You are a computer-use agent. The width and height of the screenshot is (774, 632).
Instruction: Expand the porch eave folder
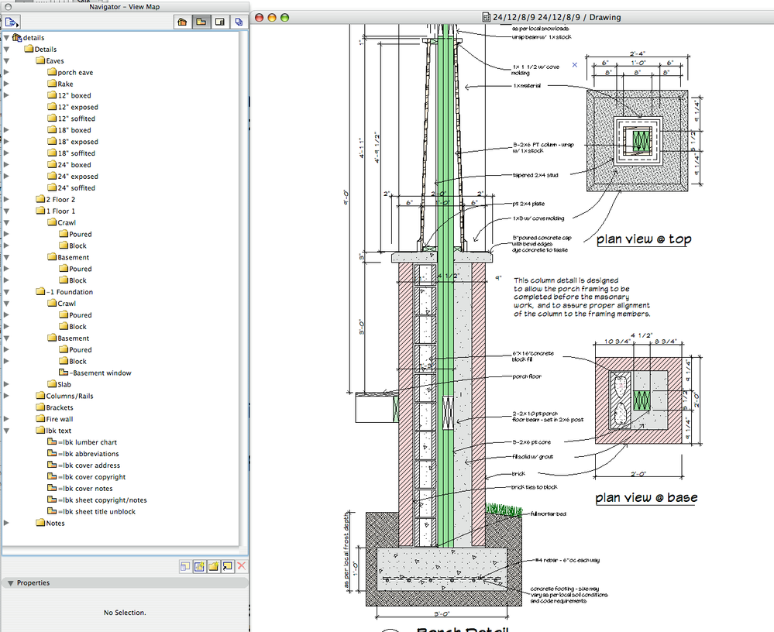(x=7, y=72)
